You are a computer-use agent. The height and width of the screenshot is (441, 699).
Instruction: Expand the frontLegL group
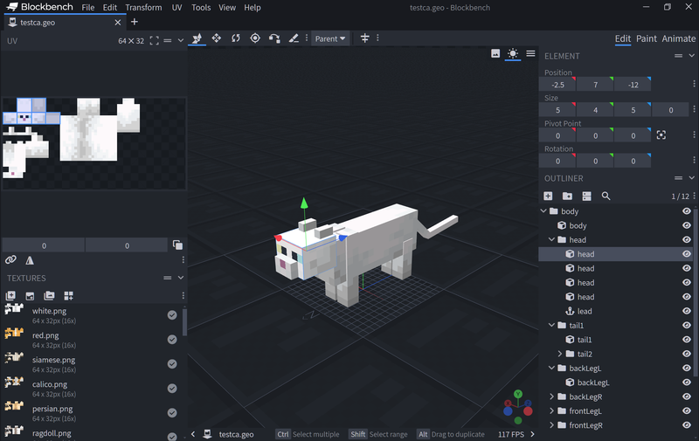click(552, 410)
